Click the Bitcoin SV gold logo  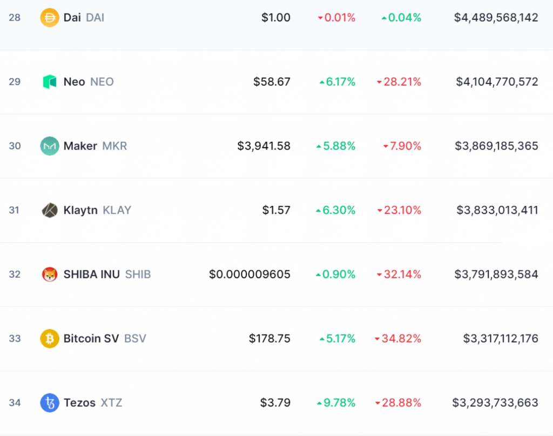click(x=49, y=338)
